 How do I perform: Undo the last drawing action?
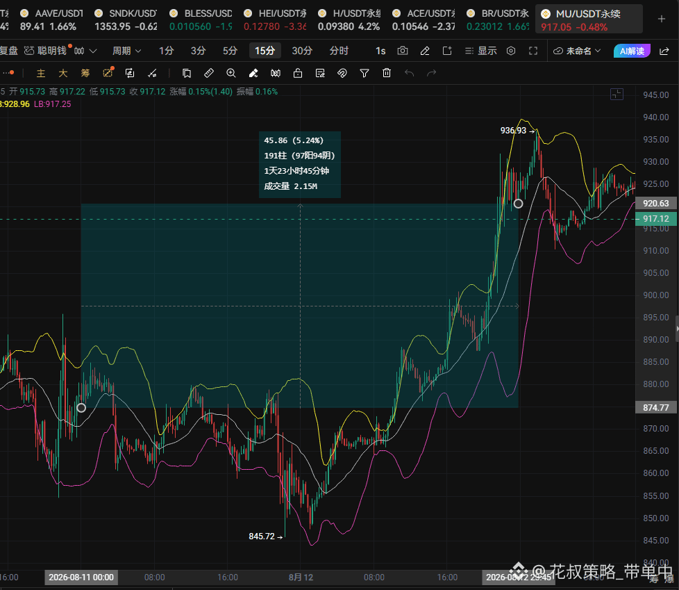pyautogui.click(x=409, y=73)
